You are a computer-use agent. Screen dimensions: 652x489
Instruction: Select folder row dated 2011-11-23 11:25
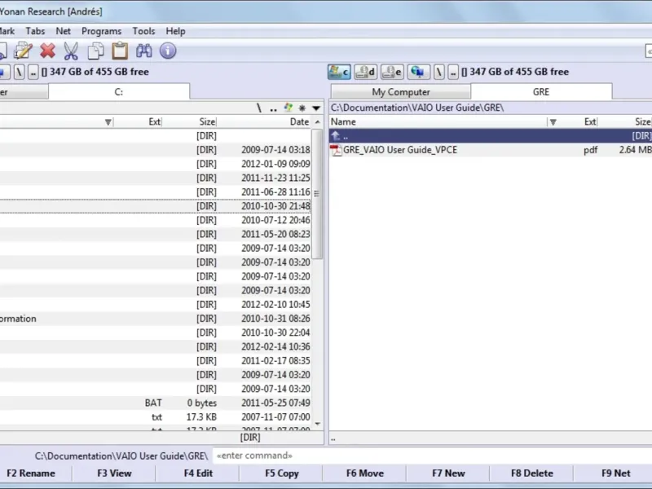155,178
